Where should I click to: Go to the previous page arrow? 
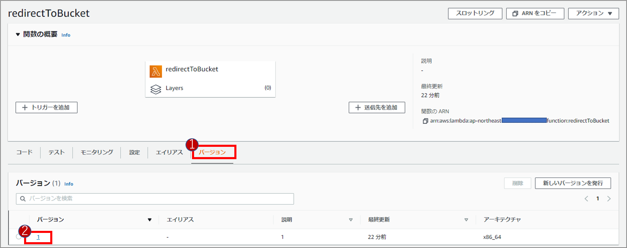(x=586, y=199)
